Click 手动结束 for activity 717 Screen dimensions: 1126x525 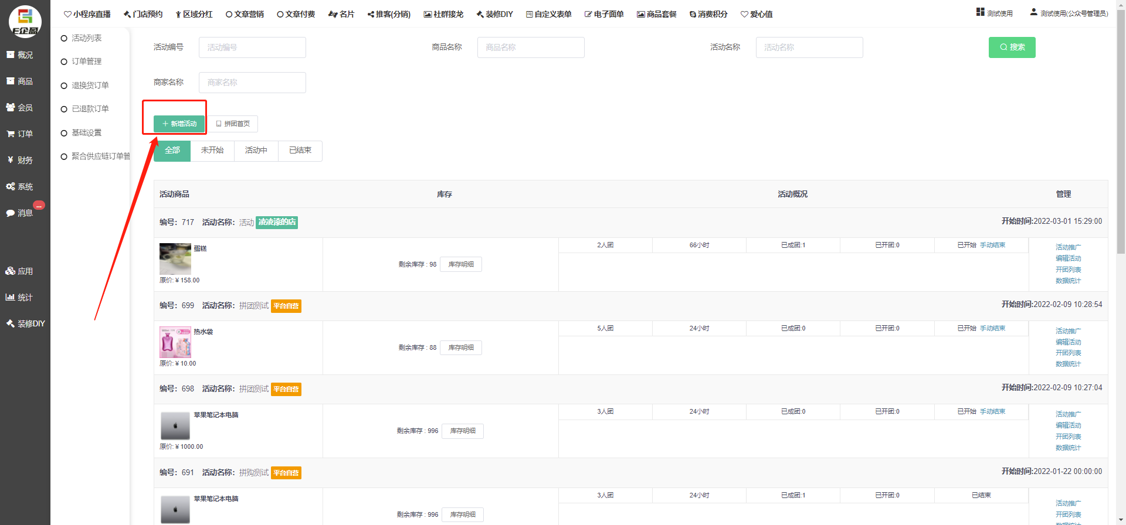(992, 246)
